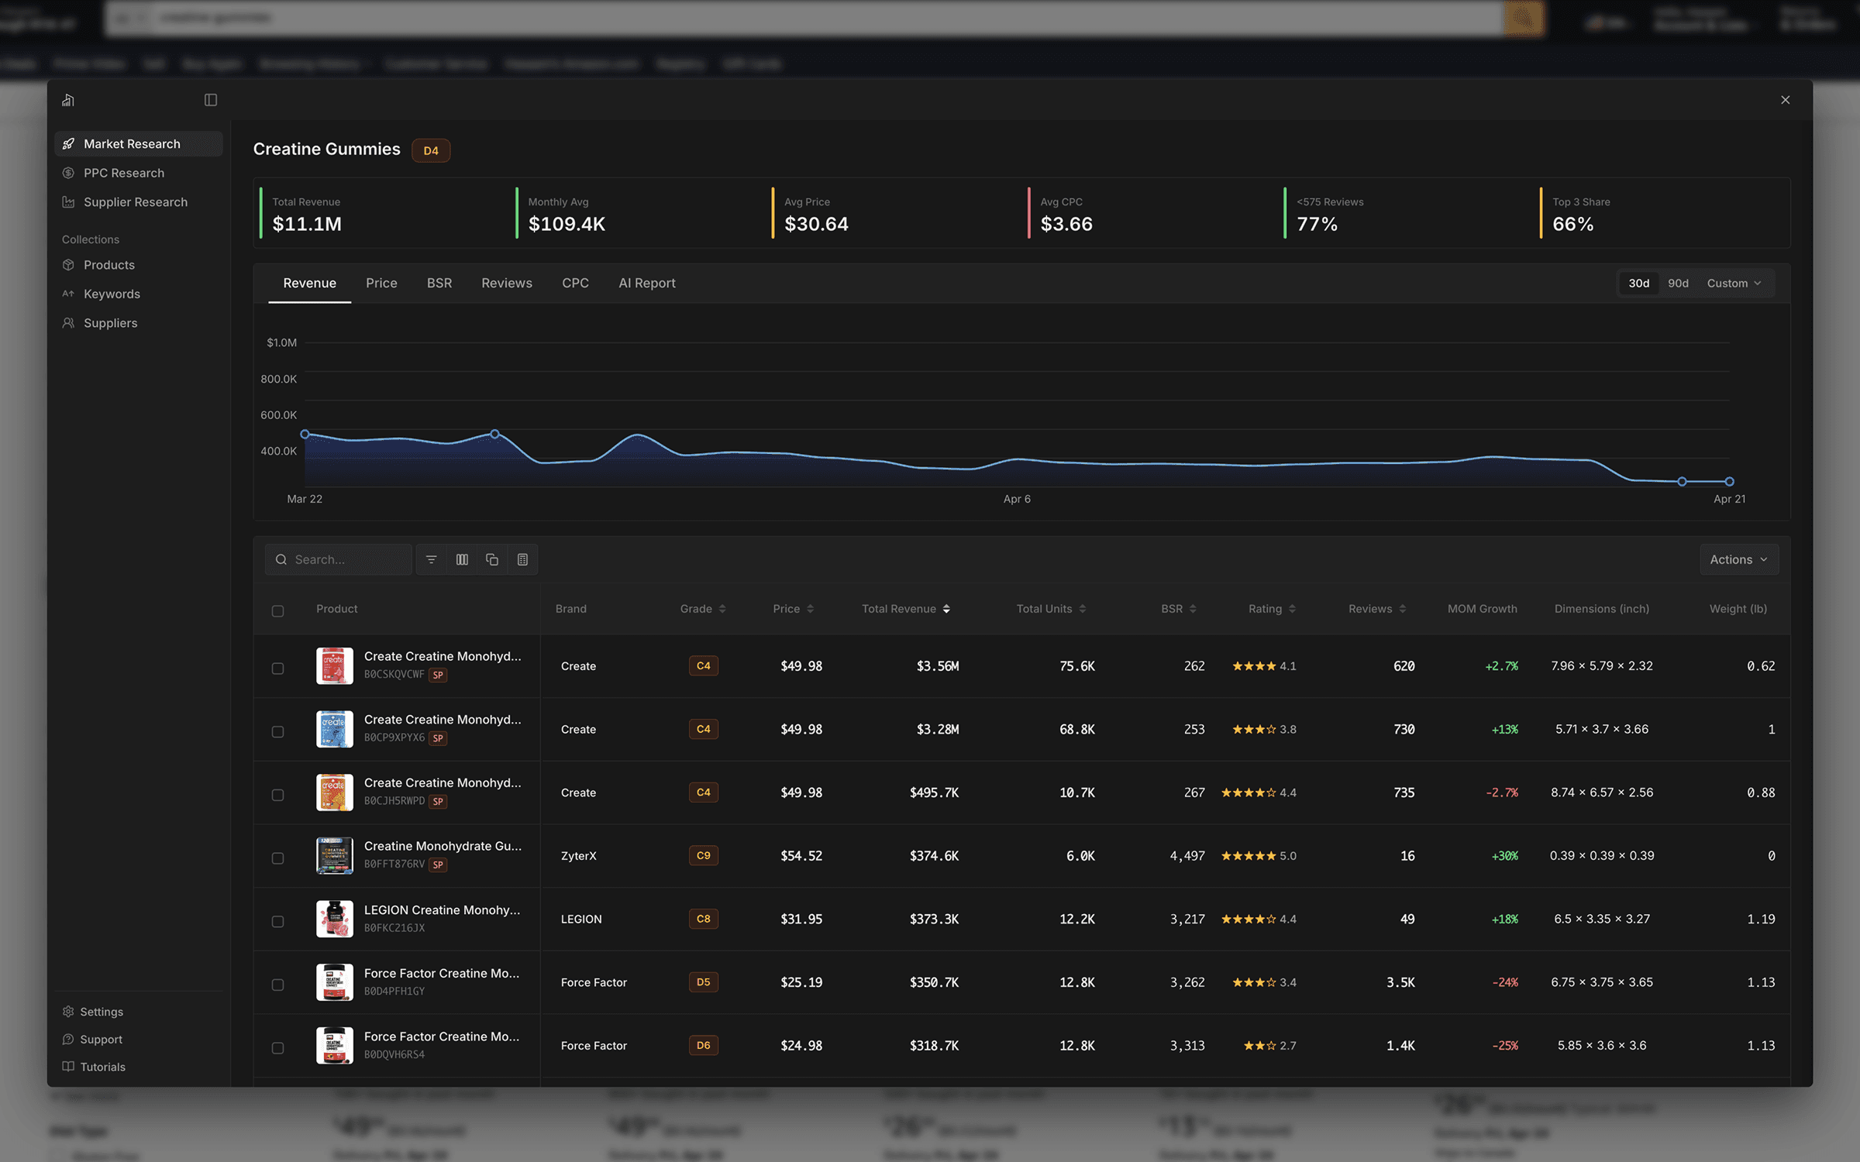Check the box for product B0D4PFH1GY
This screenshot has height=1162, width=1860.
click(x=277, y=985)
